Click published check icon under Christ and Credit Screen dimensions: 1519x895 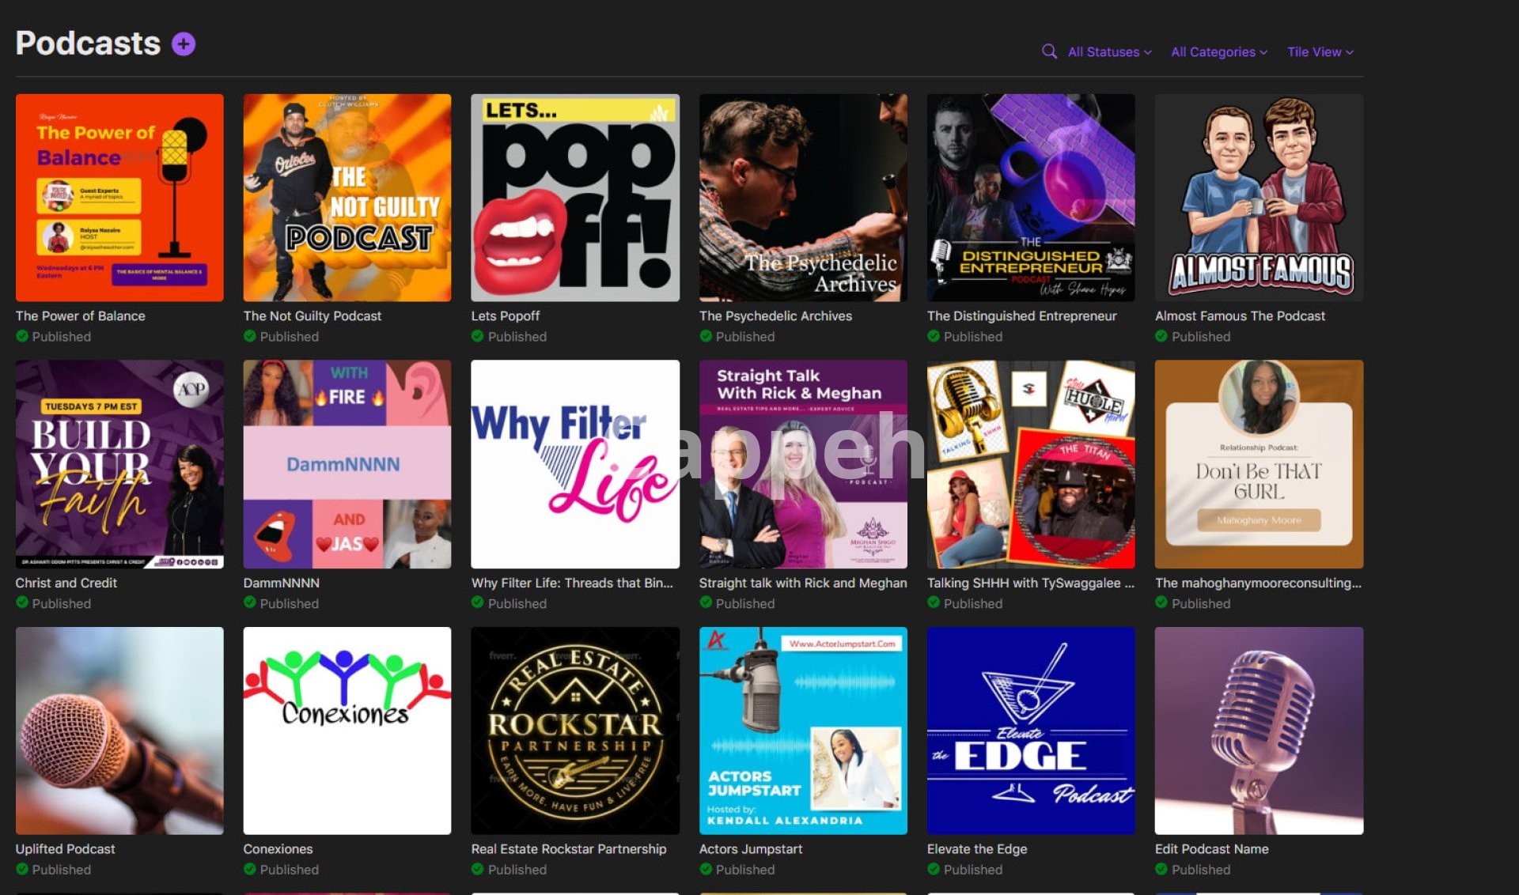tap(22, 602)
